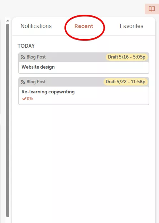159x223 pixels.
Task: Click the Draft 5/22 - 11:58p badge
Action: coord(126,82)
